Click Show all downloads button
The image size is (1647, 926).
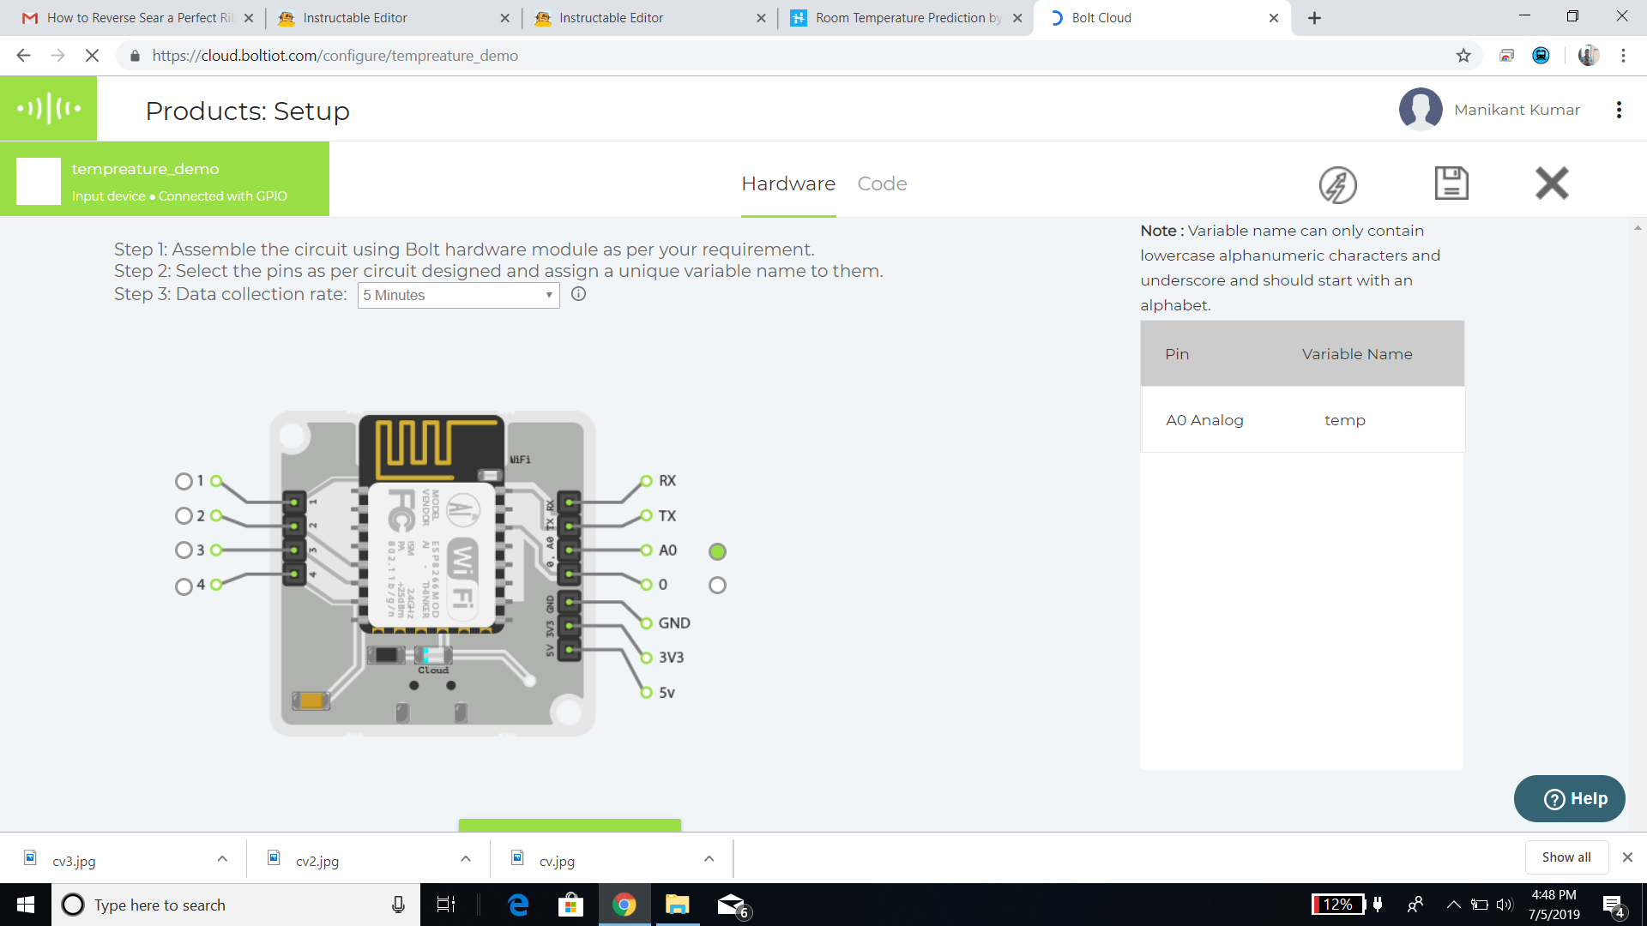1566,857
